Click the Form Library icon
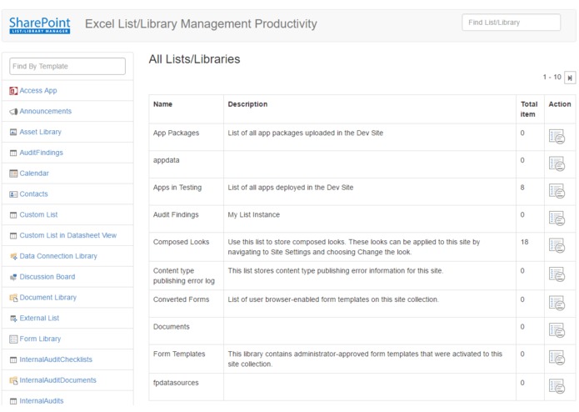 click(13, 339)
